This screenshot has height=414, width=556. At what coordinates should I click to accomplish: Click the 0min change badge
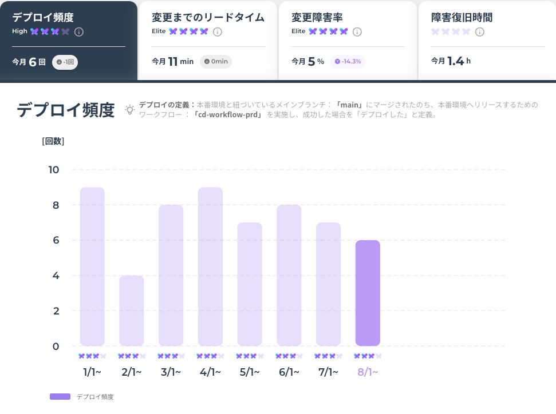coord(216,62)
